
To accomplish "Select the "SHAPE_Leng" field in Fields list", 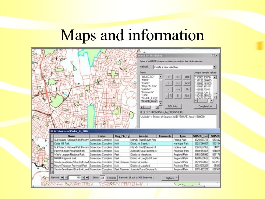I will pyautogui.click(x=149, y=98).
